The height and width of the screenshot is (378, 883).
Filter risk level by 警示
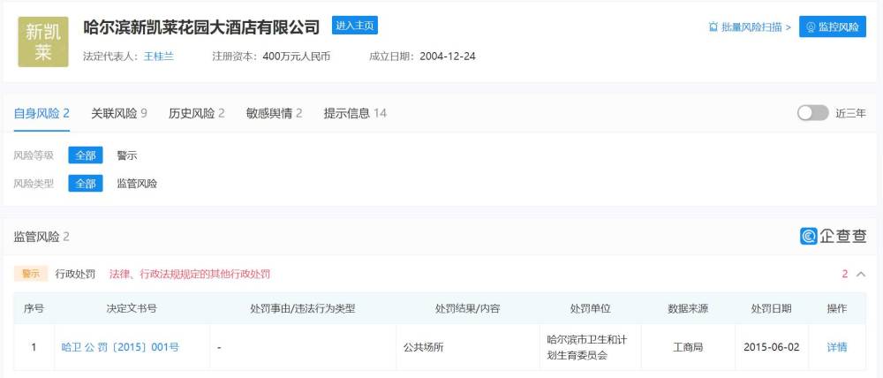click(126, 155)
